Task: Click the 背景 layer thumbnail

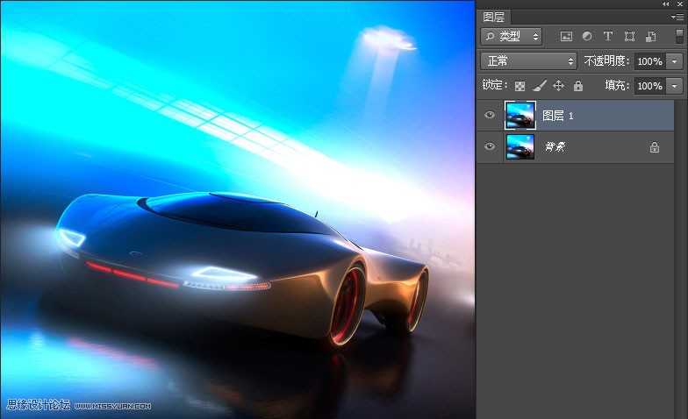Action: pos(520,147)
